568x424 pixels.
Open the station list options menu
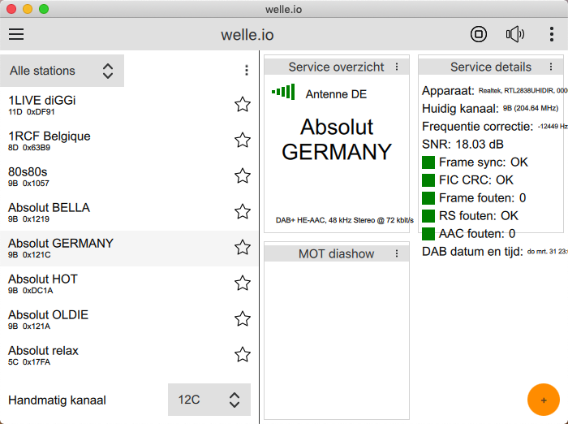[x=247, y=71]
